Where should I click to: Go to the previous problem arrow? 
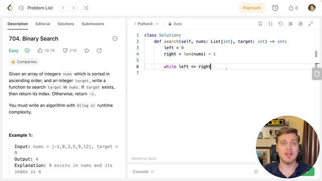point(63,8)
